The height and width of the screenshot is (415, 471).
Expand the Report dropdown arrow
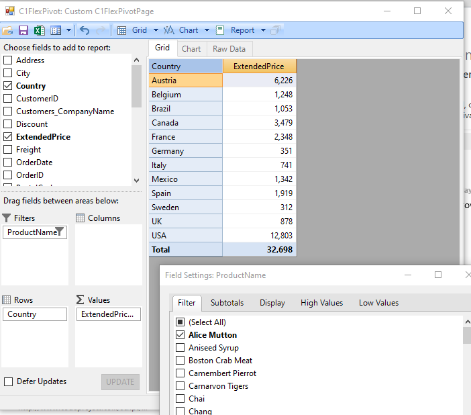tap(264, 30)
